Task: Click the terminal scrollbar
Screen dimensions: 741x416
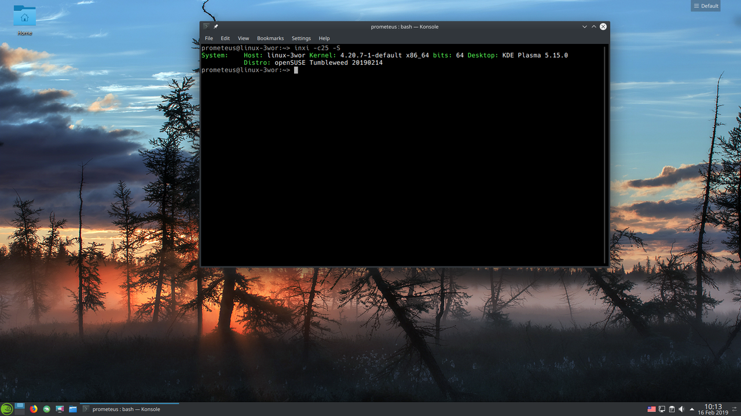Action: [606, 154]
